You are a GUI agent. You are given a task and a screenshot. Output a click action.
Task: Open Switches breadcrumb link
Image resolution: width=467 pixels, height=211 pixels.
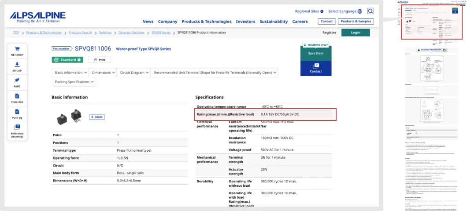pos(105,33)
